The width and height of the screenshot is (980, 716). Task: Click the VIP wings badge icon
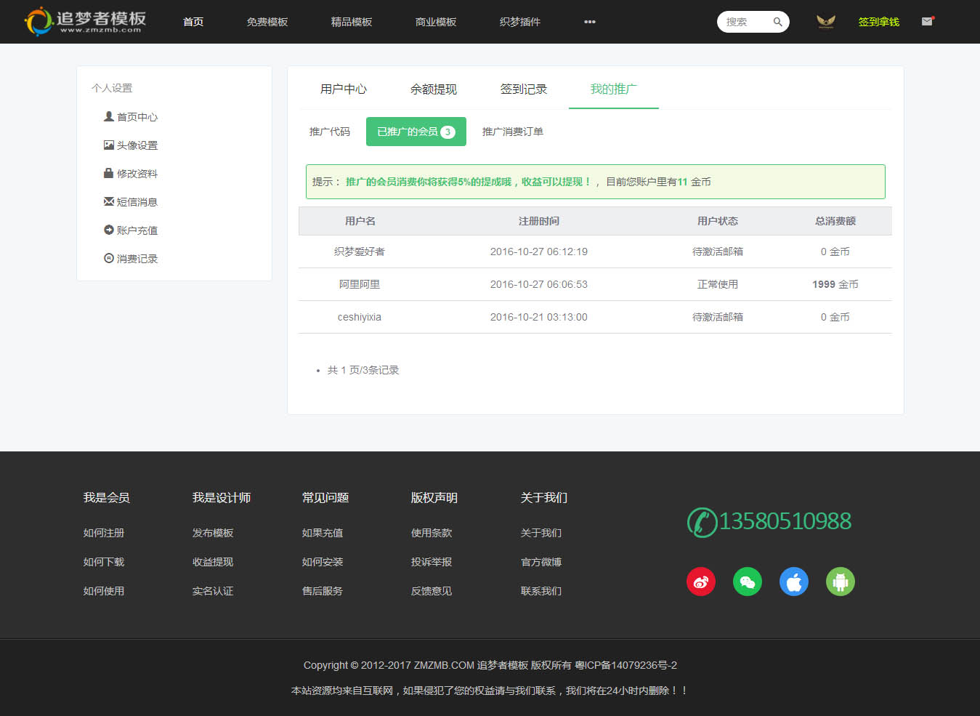825,22
